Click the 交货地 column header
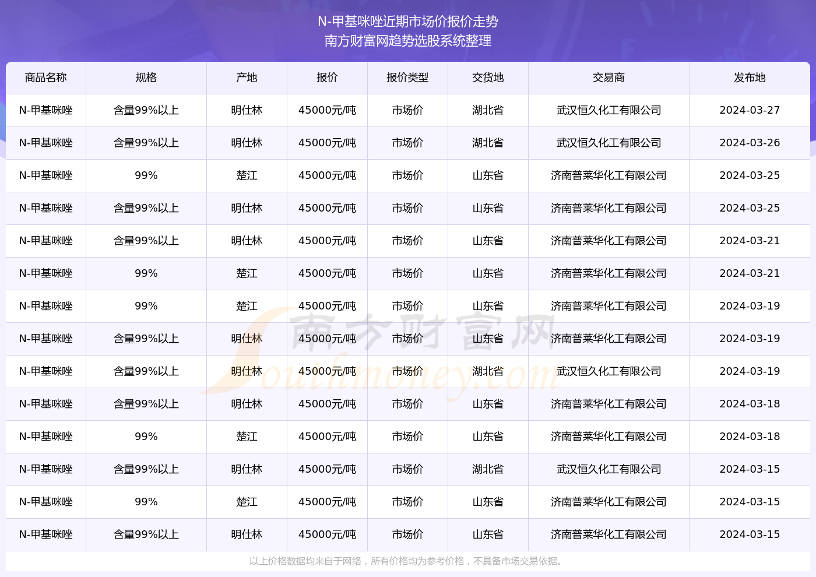816x577 pixels. (487, 78)
